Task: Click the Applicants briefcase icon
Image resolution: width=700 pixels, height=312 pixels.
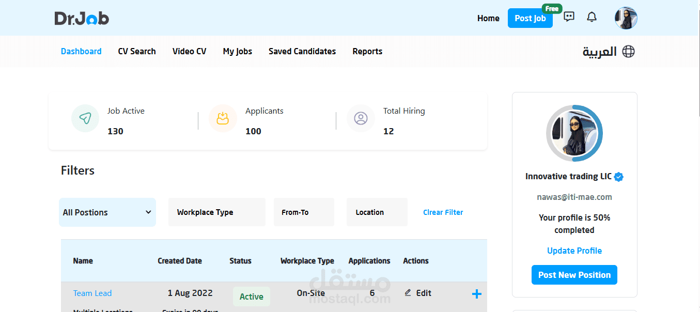Action: pyautogui.click(x=223, y=118)
